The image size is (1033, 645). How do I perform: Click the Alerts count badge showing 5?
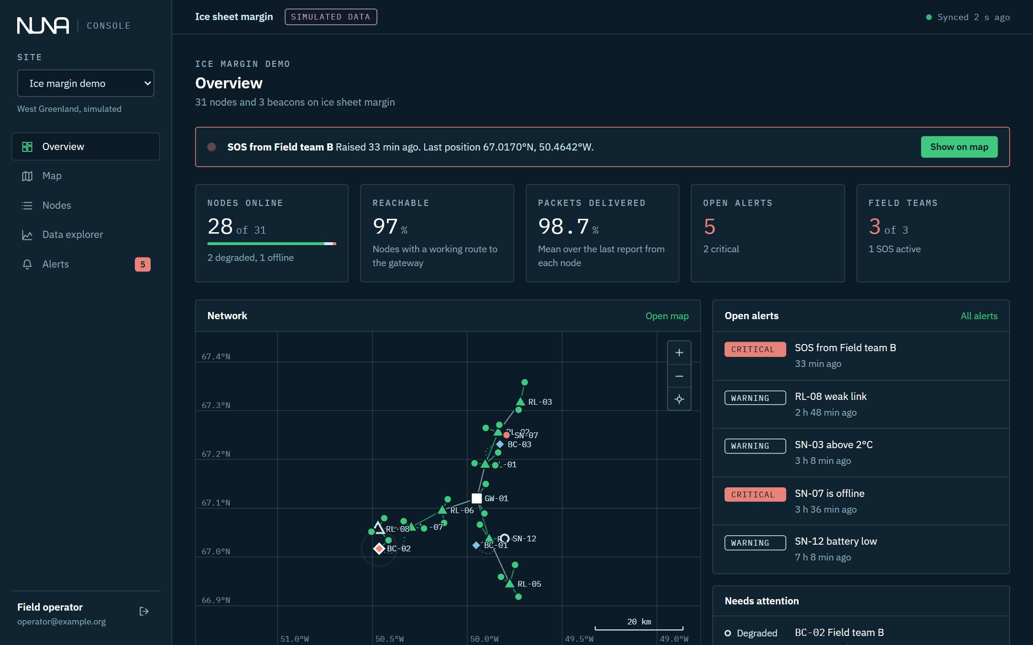[x=143, y=264]
